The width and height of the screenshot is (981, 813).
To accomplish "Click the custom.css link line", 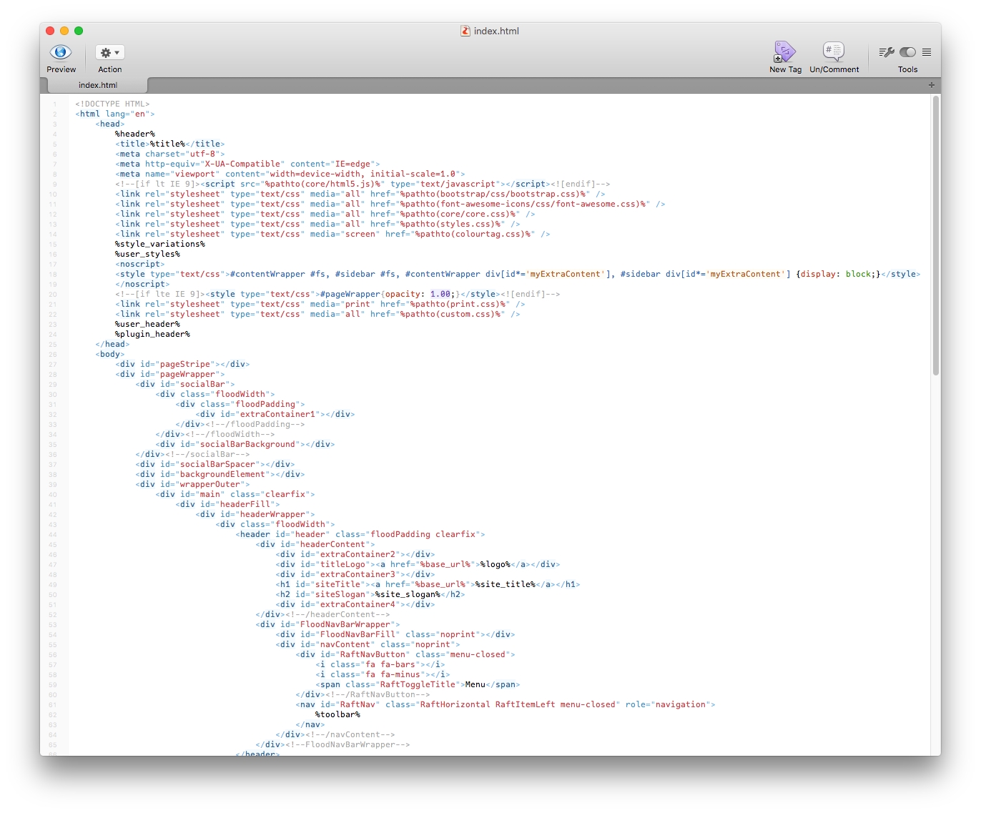I will coord(317,314).
